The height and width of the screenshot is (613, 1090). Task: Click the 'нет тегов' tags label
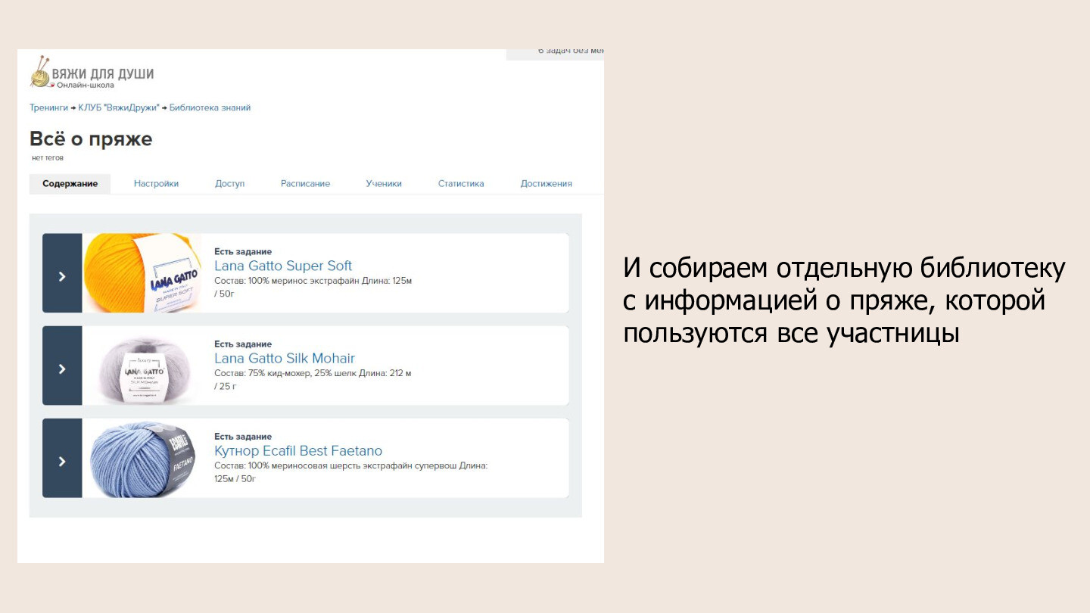(48, 158)
